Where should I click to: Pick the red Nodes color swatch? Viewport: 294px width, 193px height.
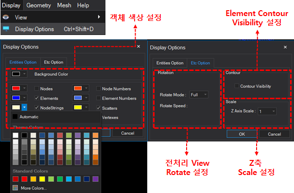[x=16, y=88]
